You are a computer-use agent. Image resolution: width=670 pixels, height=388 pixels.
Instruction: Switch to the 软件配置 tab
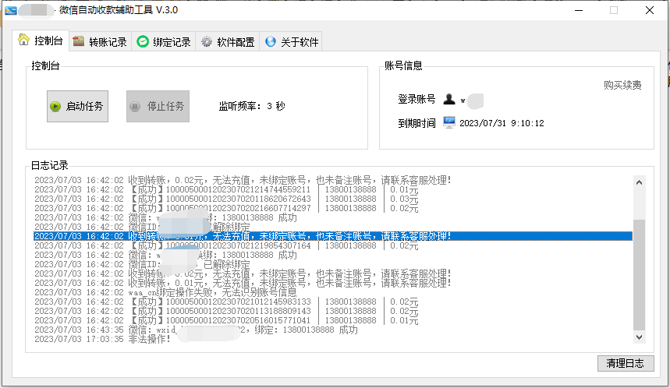coord(235,42)
